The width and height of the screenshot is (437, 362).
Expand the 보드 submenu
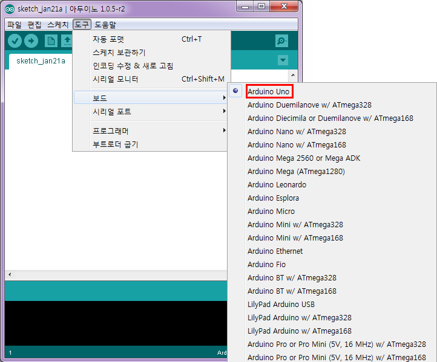tap(151, 98)
